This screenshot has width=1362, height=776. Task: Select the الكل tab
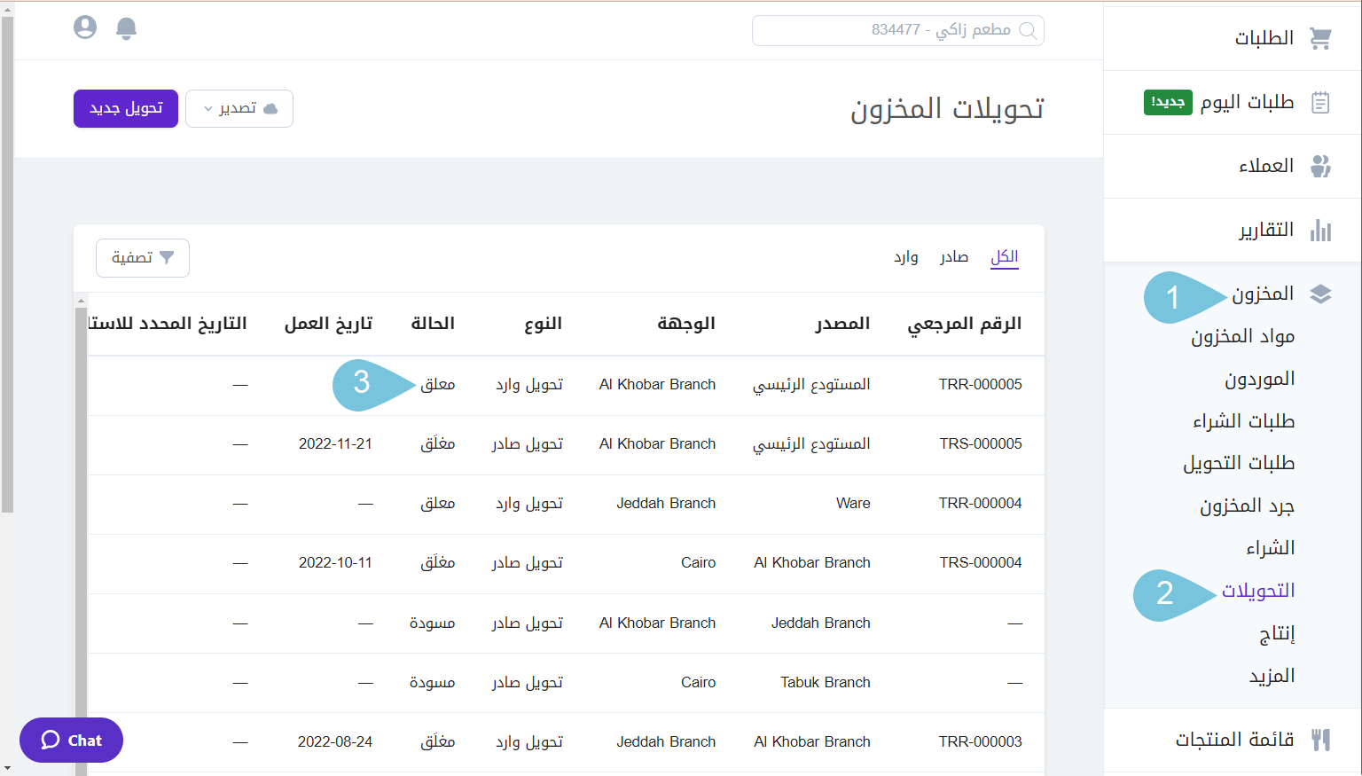point(1003,256)
